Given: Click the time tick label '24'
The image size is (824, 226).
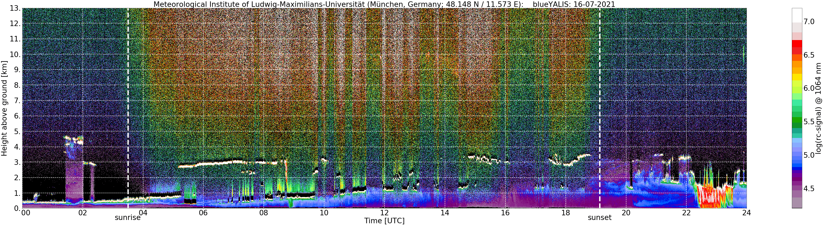Looking at the screenshot, I should tap(747, 213).
